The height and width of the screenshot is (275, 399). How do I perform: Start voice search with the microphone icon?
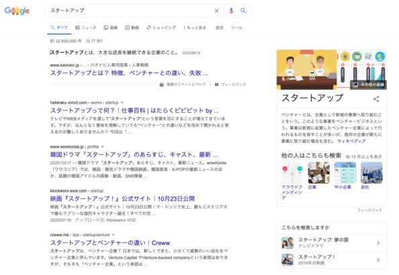tap(231, 11)
